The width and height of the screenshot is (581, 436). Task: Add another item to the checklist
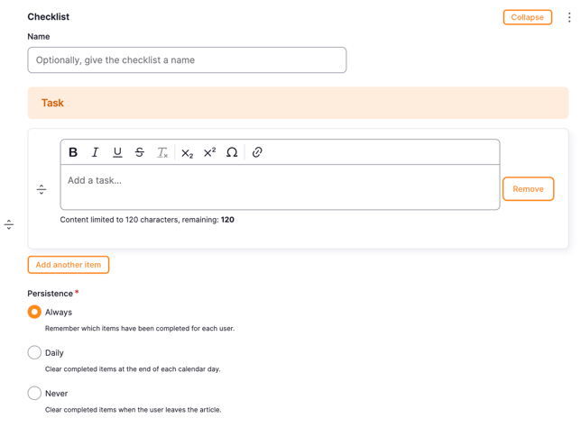69,265
